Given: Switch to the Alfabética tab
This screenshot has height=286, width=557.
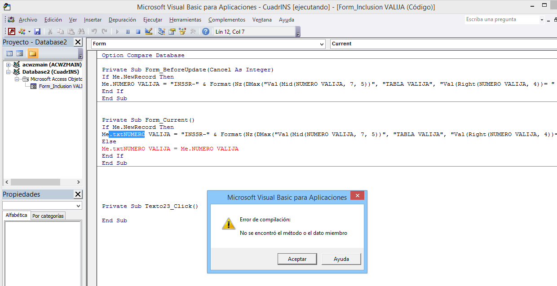Looking at the screenshot, I should coord(17,216).
